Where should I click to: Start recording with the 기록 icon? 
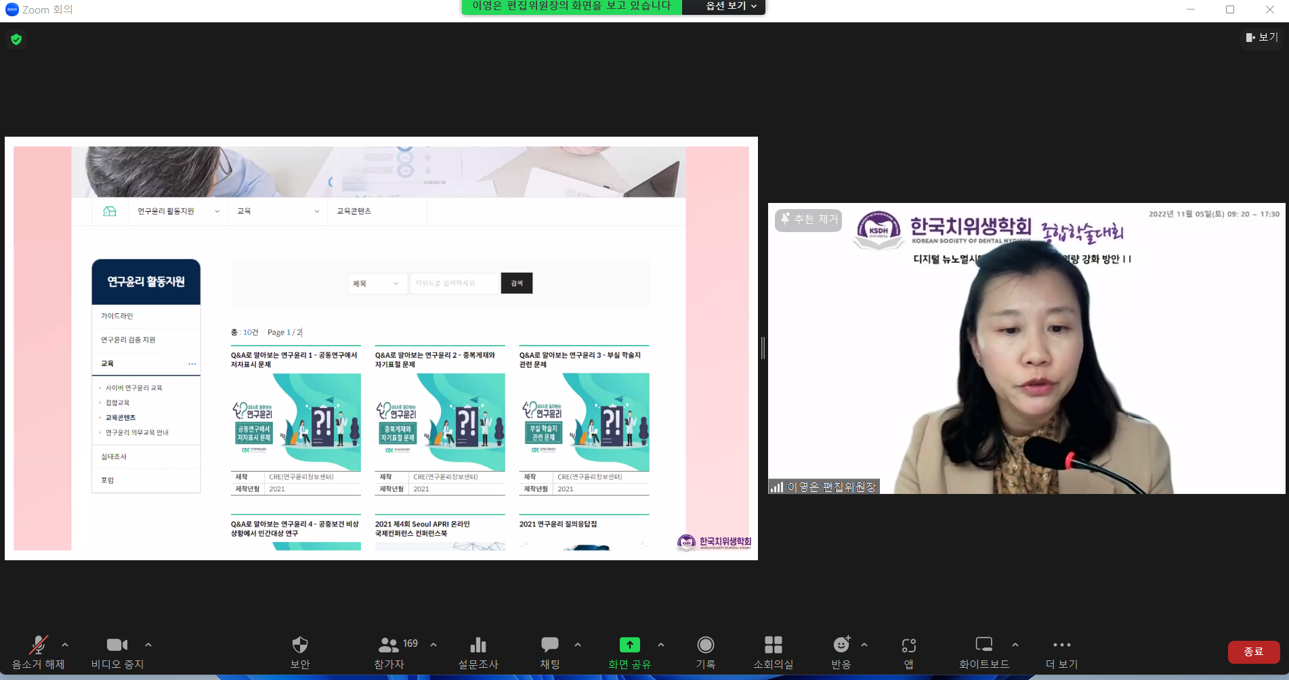[x=705, y=645]
